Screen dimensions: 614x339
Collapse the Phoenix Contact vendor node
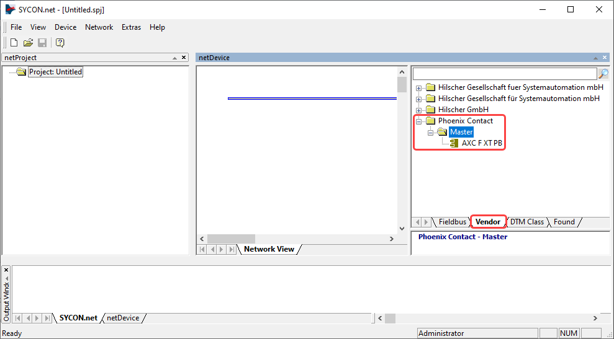[x=418, y=121]
